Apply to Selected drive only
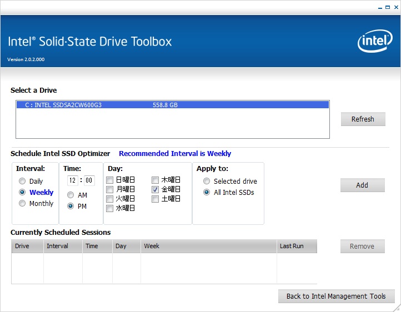 click(x=207, y=181)
